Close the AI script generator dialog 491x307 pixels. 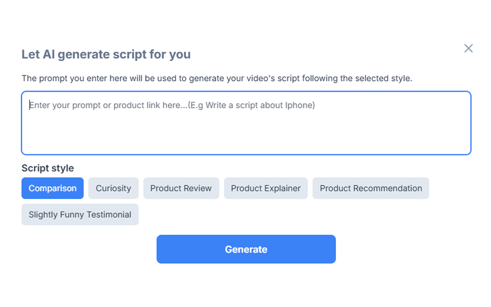(468, 48)
